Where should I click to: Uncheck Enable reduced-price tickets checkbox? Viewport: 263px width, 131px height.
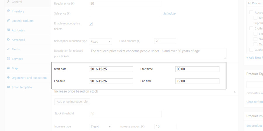[x=91, y=24]
